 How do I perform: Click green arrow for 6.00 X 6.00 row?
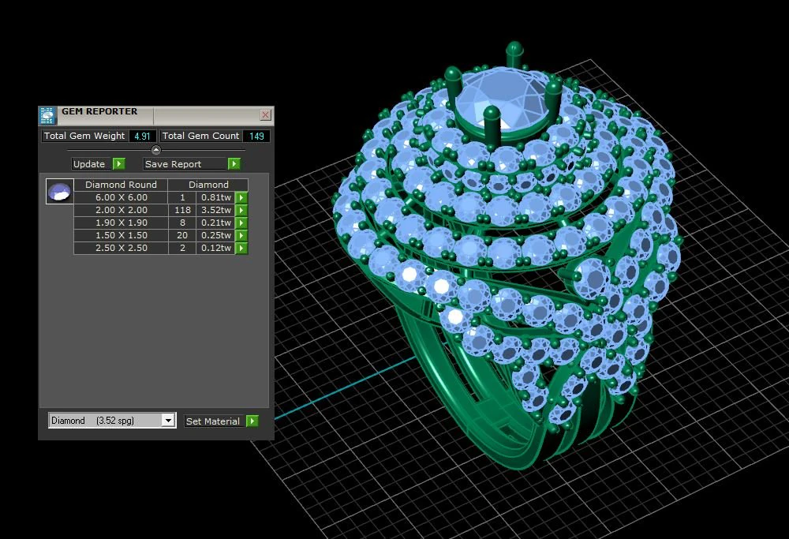241,198
